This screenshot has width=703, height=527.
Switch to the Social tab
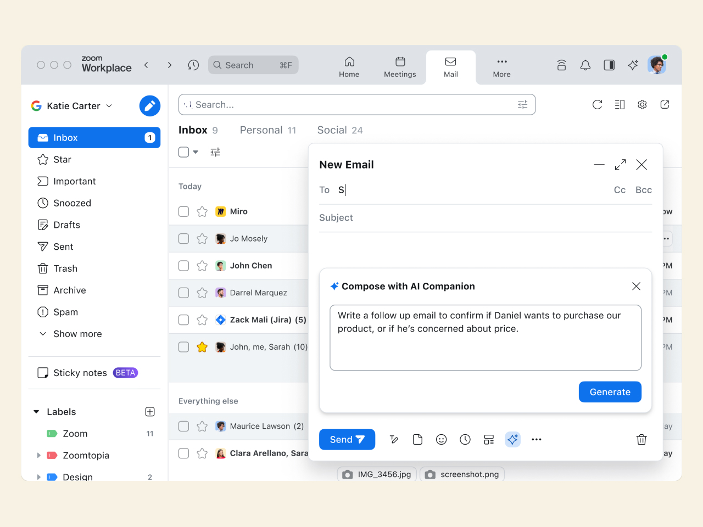(339, 130)
